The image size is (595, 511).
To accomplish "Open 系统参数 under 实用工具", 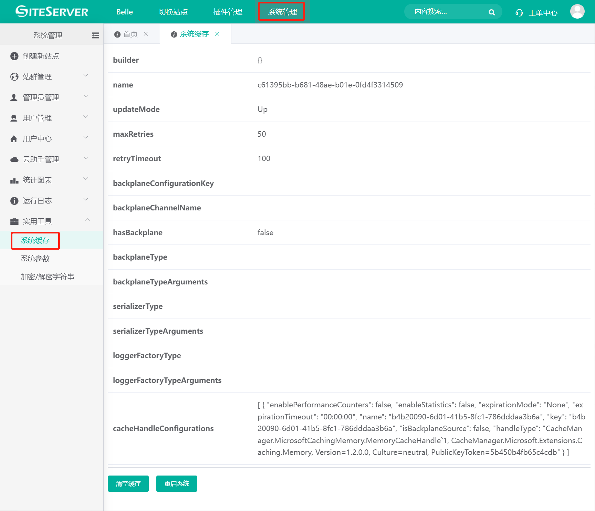I will (x=35, y=259).
